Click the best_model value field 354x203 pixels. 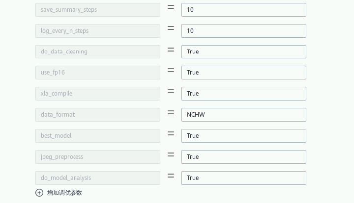click(243, 136)
